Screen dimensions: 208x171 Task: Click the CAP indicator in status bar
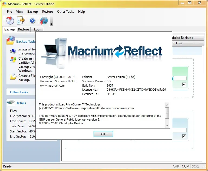click(x=176, y=166)
